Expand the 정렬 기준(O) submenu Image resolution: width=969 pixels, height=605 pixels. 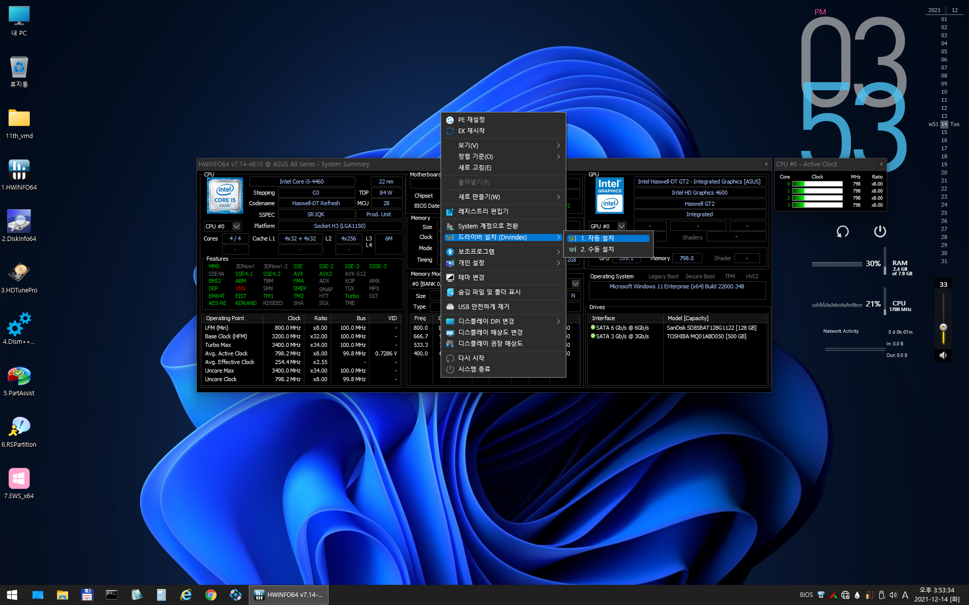503,156
